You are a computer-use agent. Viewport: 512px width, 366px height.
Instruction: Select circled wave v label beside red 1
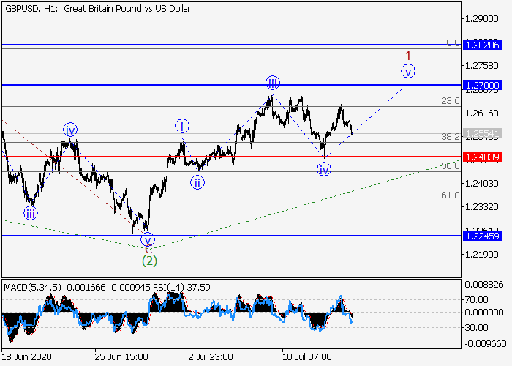[408, 71]
